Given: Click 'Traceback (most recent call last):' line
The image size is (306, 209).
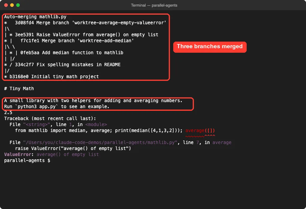Looking at the screenshot, I should point(50,119).
